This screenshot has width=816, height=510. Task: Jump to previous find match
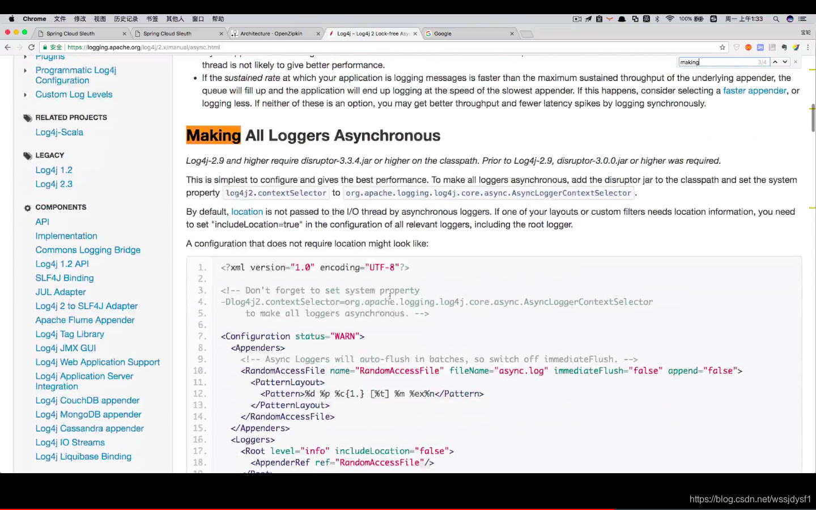775,62
